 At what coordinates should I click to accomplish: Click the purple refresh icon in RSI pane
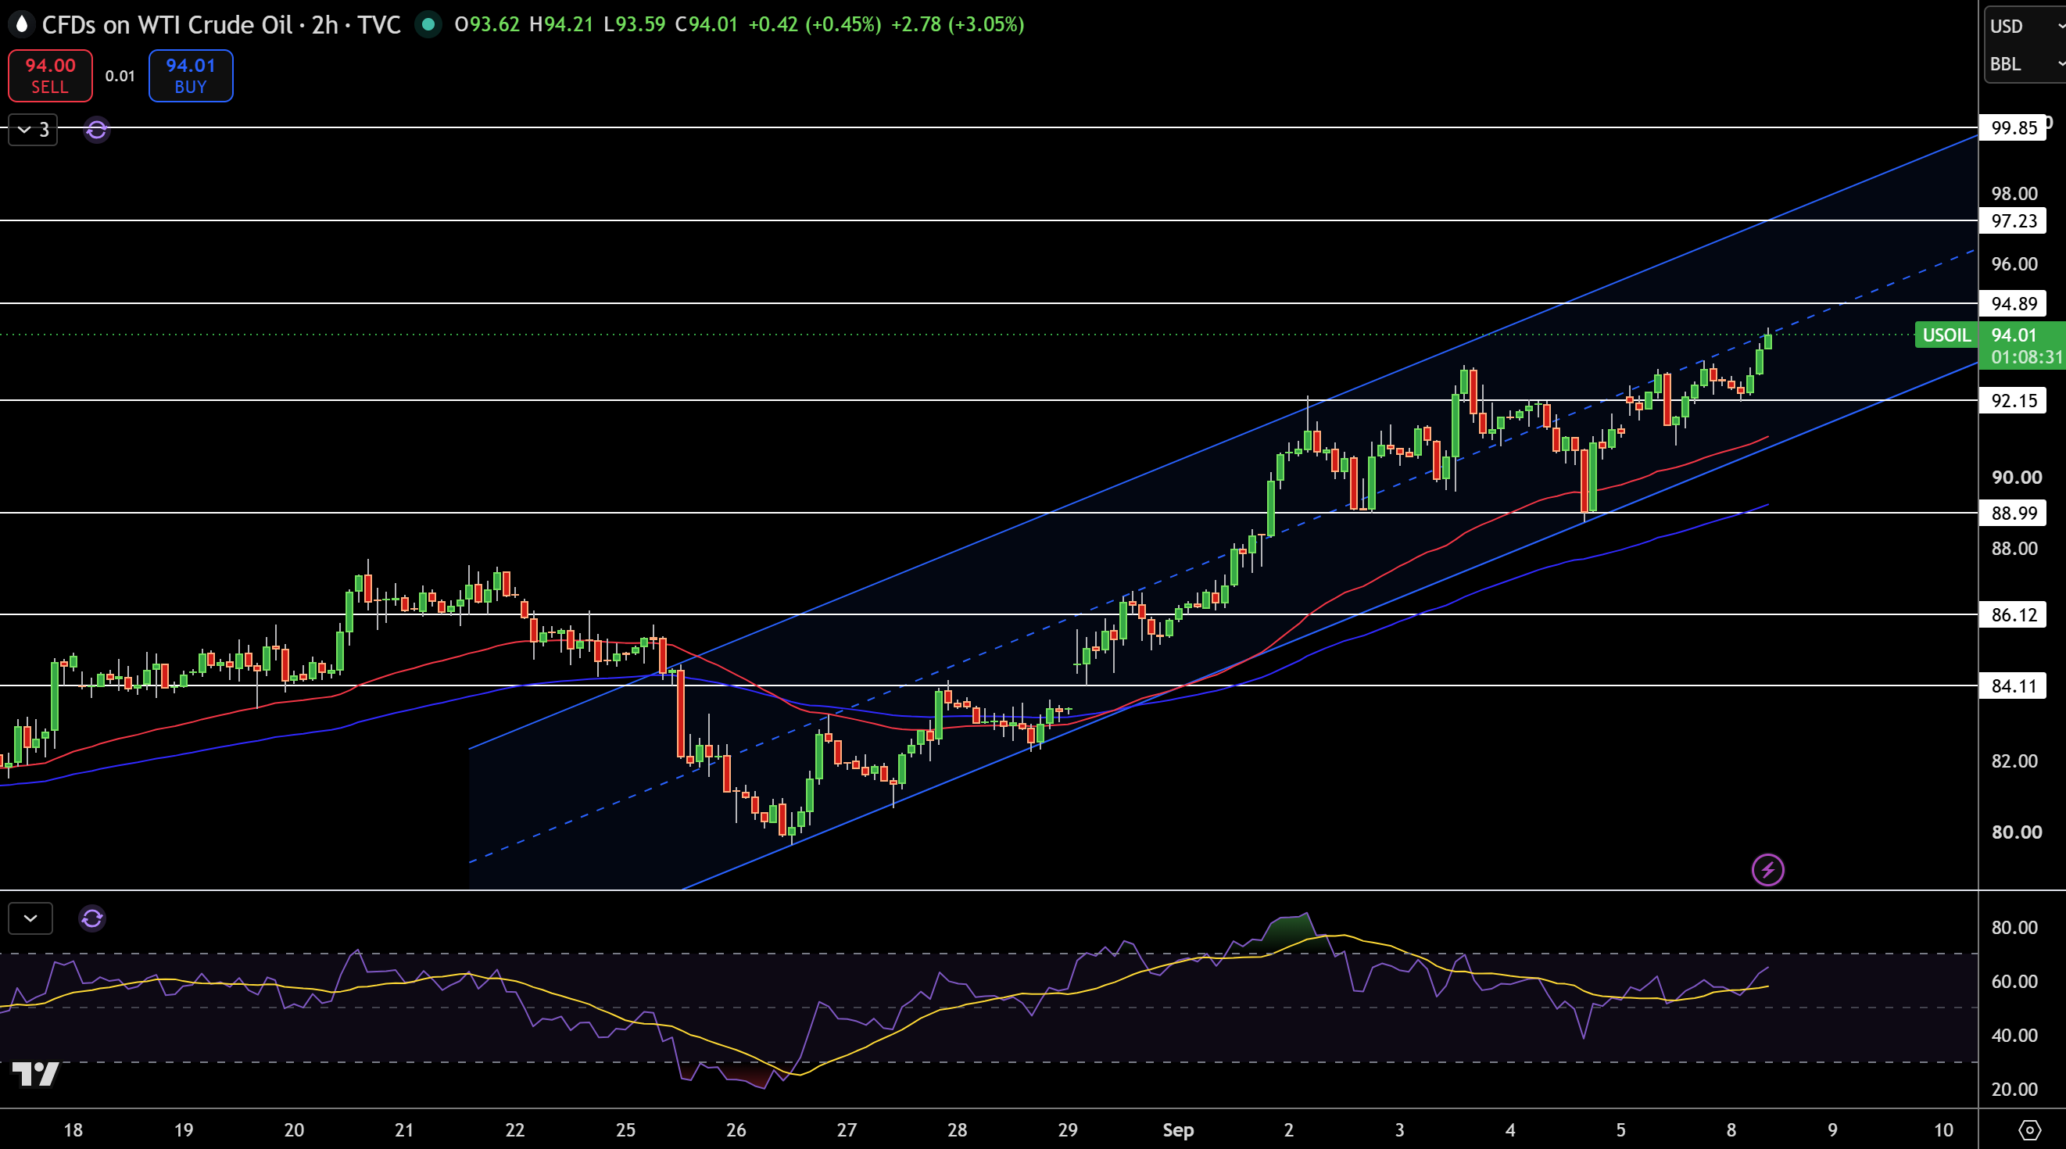click(92, 918)
